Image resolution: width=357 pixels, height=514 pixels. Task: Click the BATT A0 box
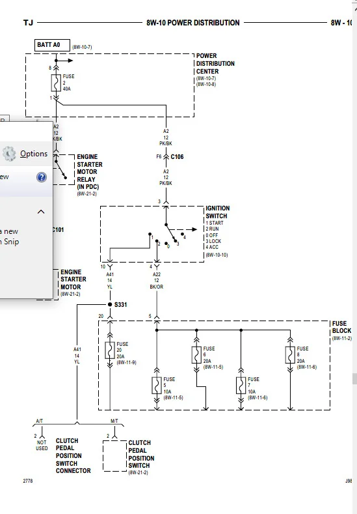52,45
